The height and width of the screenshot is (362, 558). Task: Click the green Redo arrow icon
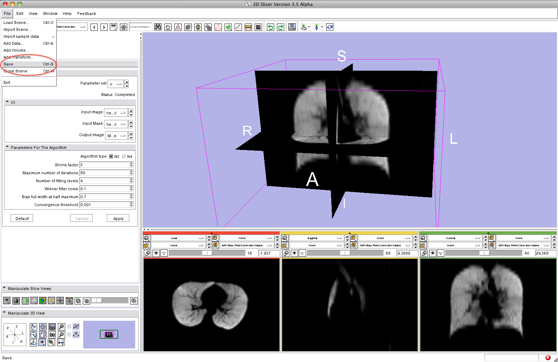[x=280, y=27]
